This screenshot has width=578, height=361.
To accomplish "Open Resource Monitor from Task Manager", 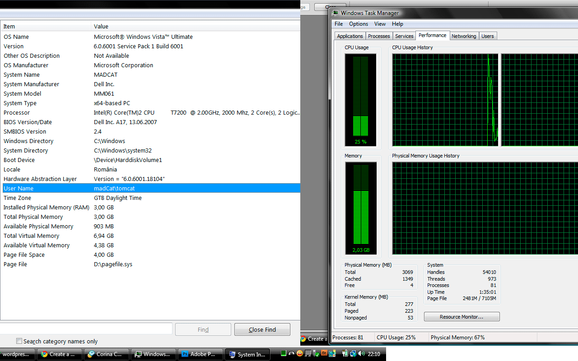I will coord(461,317).
